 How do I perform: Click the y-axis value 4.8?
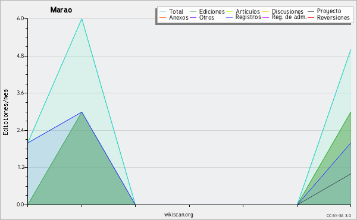point(20,56)
